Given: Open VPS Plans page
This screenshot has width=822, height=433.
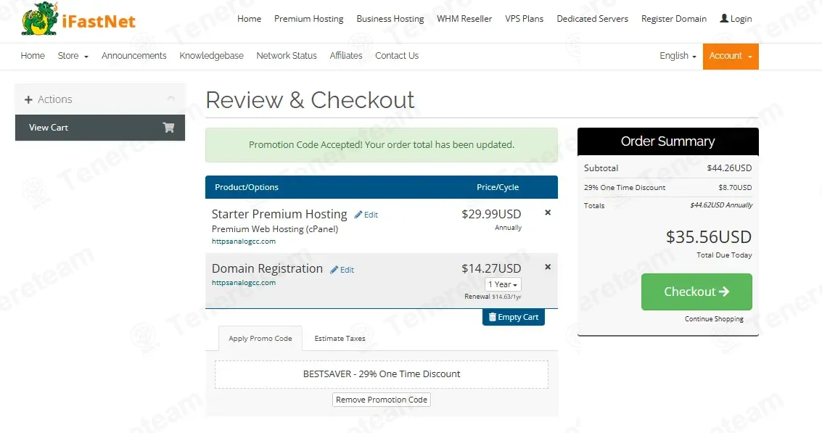Looking at the screenshot, I should point(525,18).
